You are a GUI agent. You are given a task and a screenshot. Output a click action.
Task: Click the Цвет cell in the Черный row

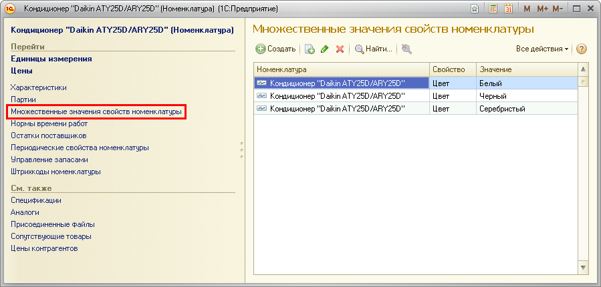point(453,95)
